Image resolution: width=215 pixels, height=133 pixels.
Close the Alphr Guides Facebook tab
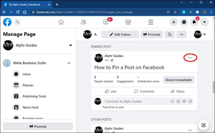(49, 5)
